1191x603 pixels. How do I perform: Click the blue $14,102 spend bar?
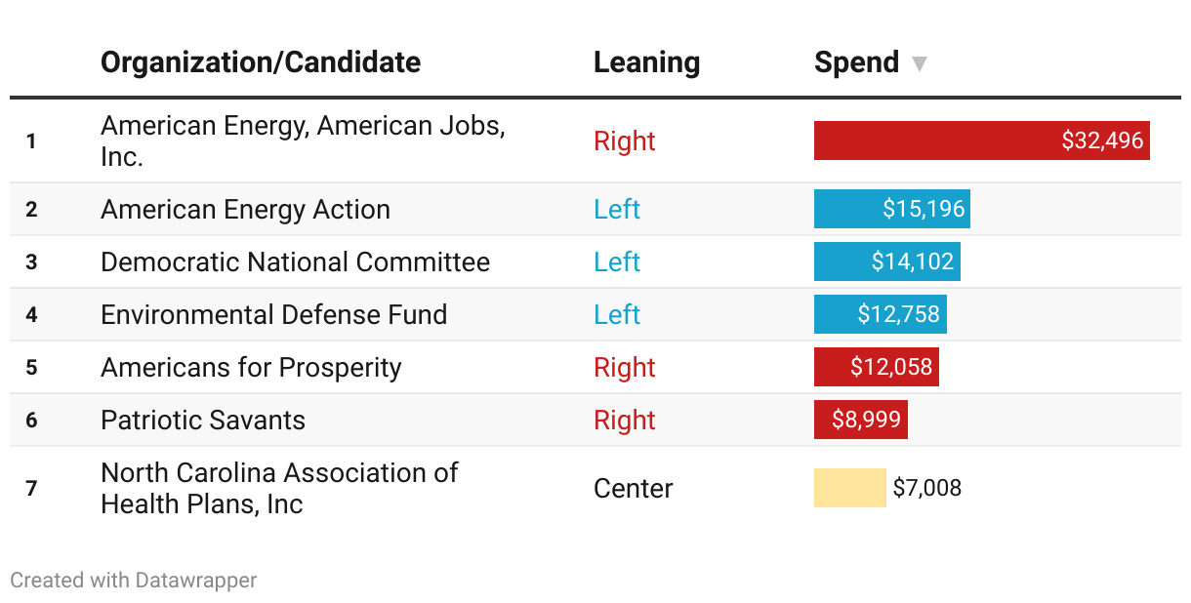(886, 261)
